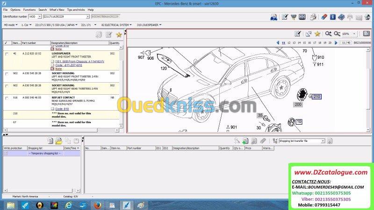
Task: Select the globe icon at toolbar end
Action: (367, 17)
